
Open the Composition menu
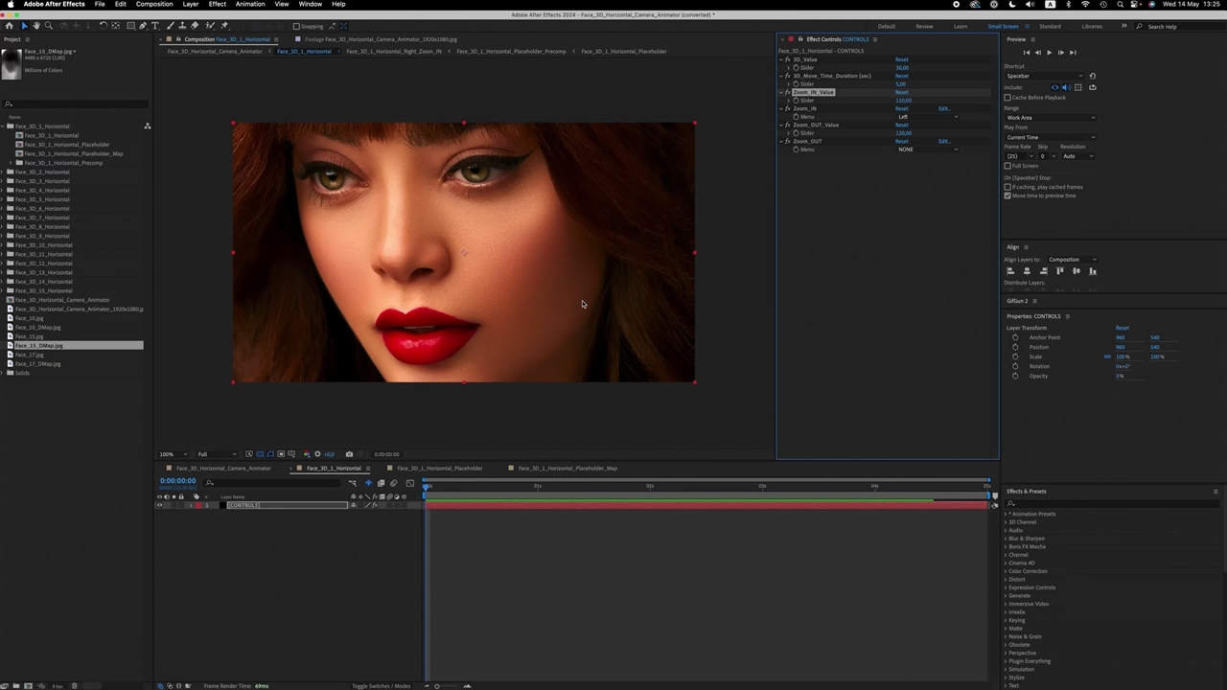(x=153, y=4)
